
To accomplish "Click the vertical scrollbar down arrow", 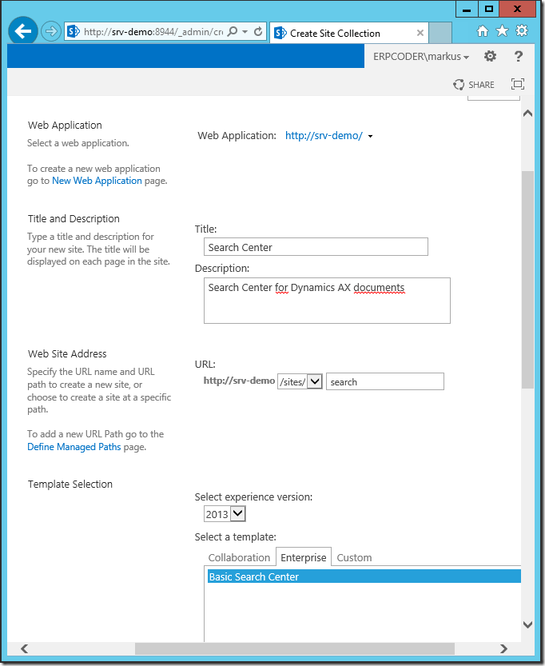I will point(527,624).
